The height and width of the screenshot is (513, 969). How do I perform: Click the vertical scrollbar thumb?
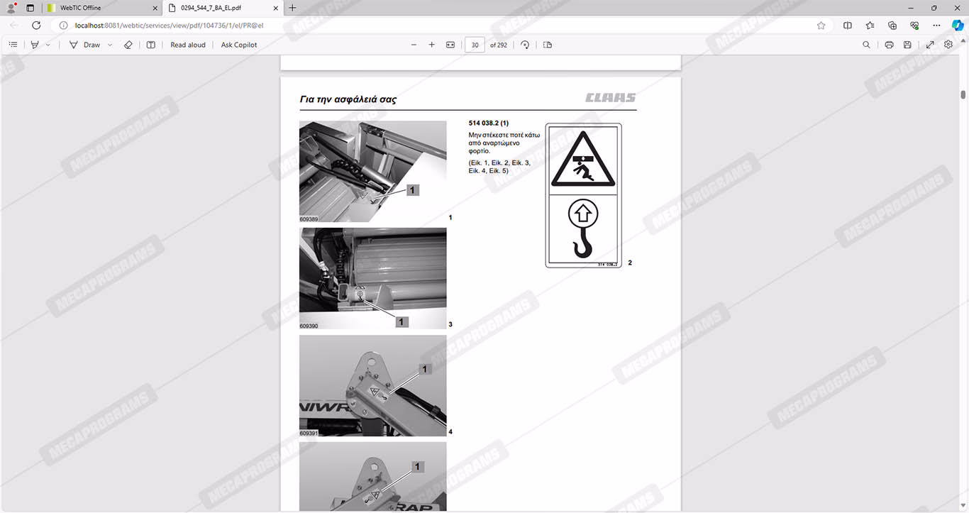[x=963, y=95]
